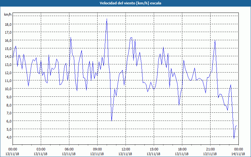The width and height of the screenshot is (251, 157).
Task: Click the 13,0 y-axis label
Action: (x=8, y=65)
